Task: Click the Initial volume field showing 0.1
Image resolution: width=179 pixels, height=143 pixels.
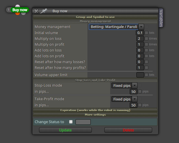Action: pos(140,33)
